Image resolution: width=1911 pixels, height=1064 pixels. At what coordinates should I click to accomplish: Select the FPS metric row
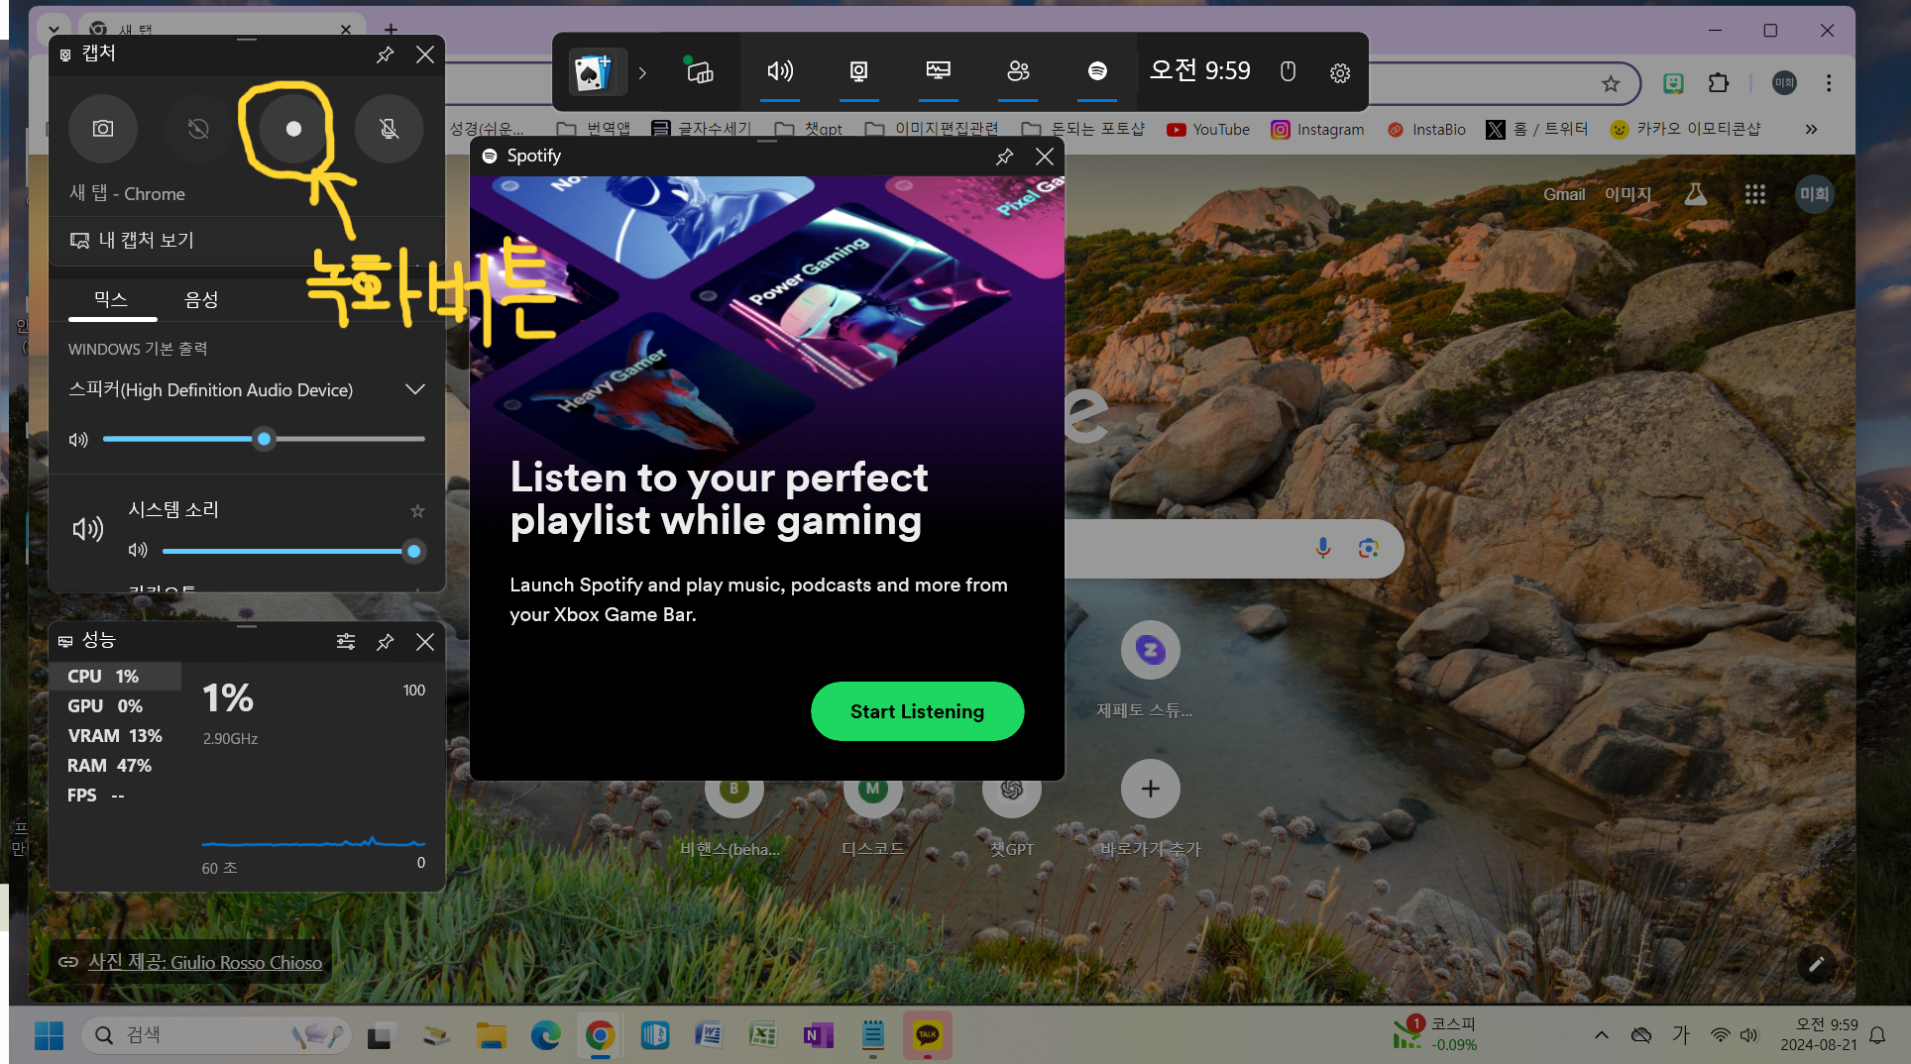pos(116,795)
